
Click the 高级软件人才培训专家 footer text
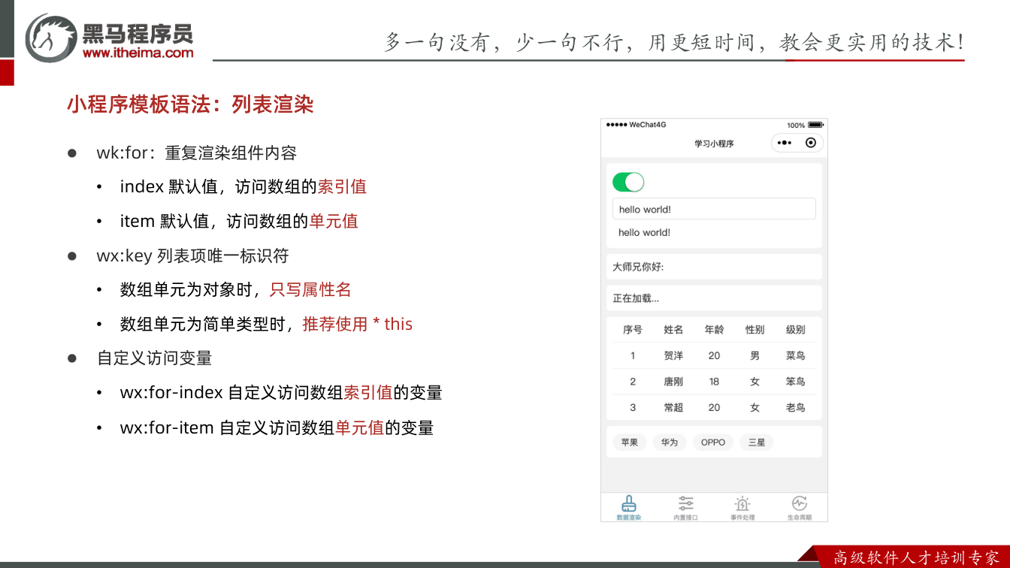pos(917,557)
